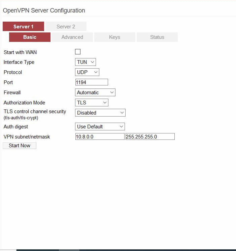This screenshot has height=251, width=236.
Task: Click the VPN subnet/netmask label text
Action: [x=27, y=137]
